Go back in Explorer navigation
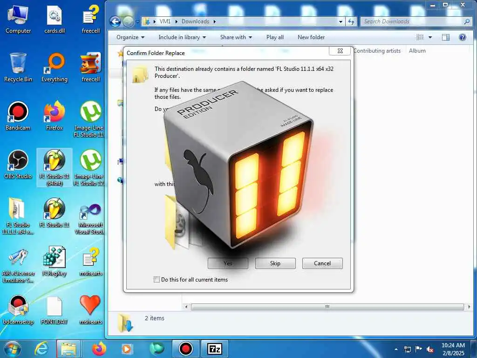This screenshot has height=358, width=477. (116, 21)
